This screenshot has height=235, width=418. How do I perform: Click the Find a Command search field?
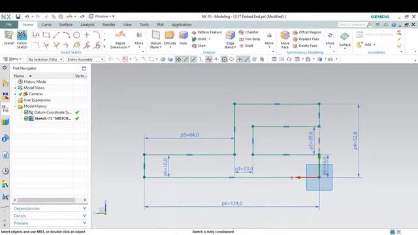click(x=354, y=25)
